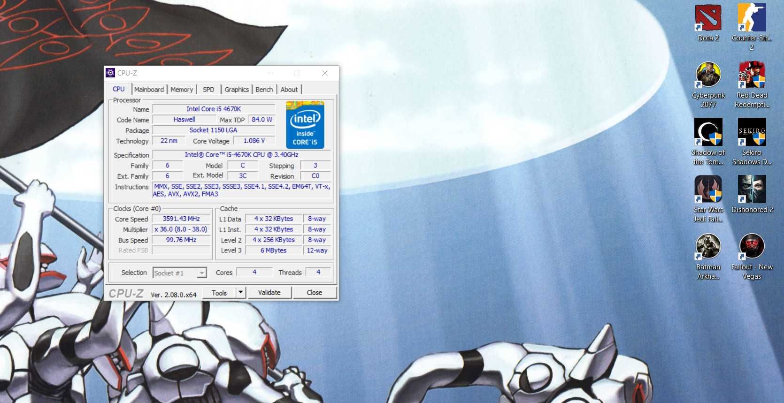Click the Tools button
This screenshot has width=784, height=403.
219,293
